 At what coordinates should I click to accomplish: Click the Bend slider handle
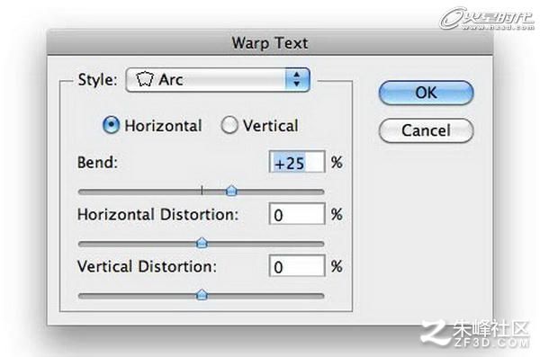(231, 191)
